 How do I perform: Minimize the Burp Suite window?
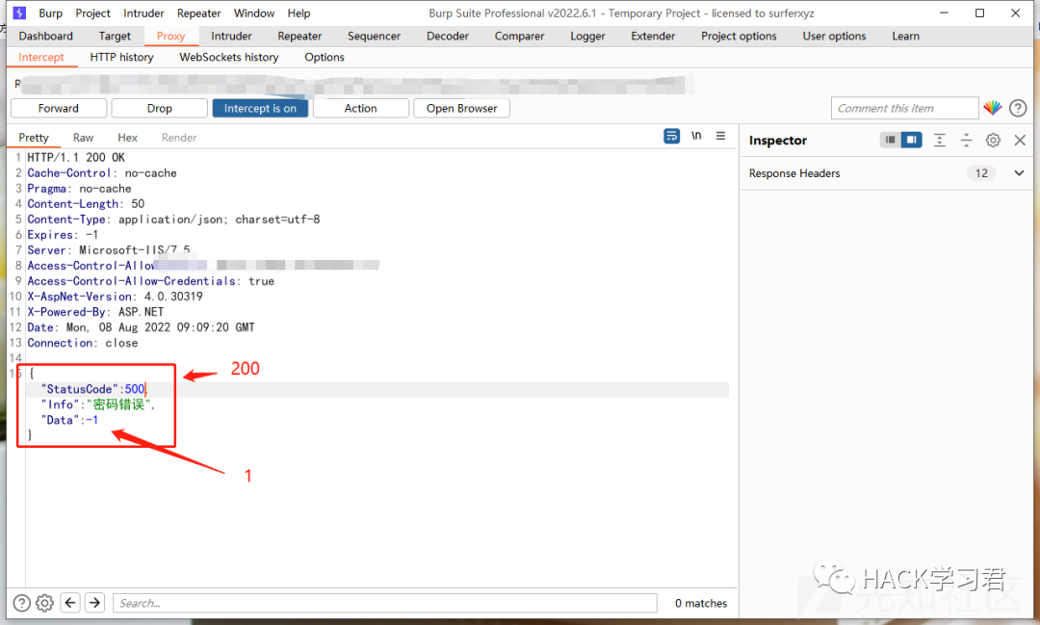[x=944, y=13]
